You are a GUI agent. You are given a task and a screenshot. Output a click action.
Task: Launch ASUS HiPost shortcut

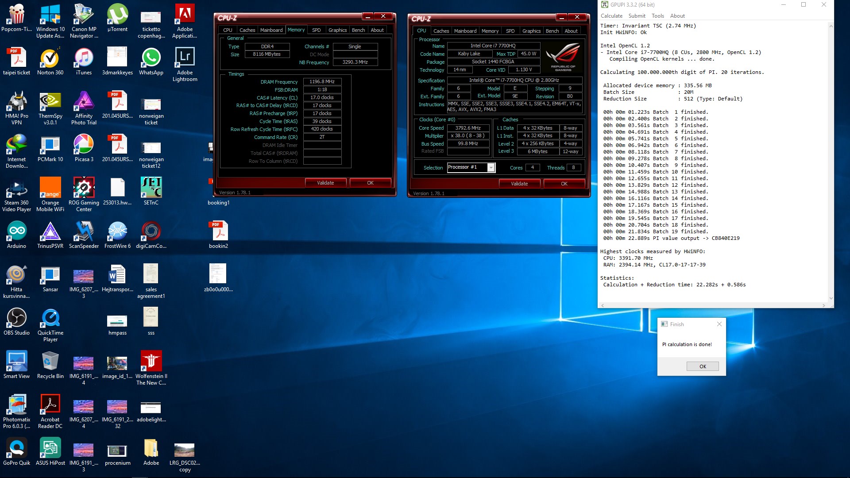coord(50,452)
